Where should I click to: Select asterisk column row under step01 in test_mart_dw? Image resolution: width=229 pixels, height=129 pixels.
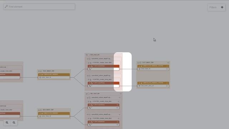pos(103,69)
